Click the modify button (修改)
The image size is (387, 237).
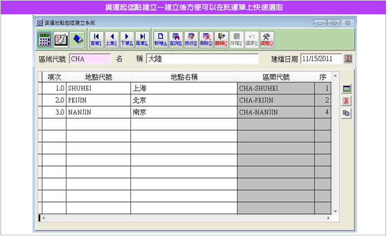(x=191, y=39)
